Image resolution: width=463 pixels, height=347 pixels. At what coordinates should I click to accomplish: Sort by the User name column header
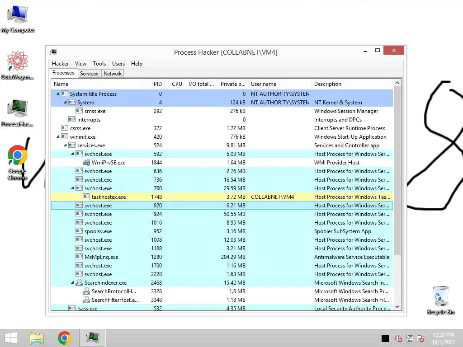tap(280, 84)
